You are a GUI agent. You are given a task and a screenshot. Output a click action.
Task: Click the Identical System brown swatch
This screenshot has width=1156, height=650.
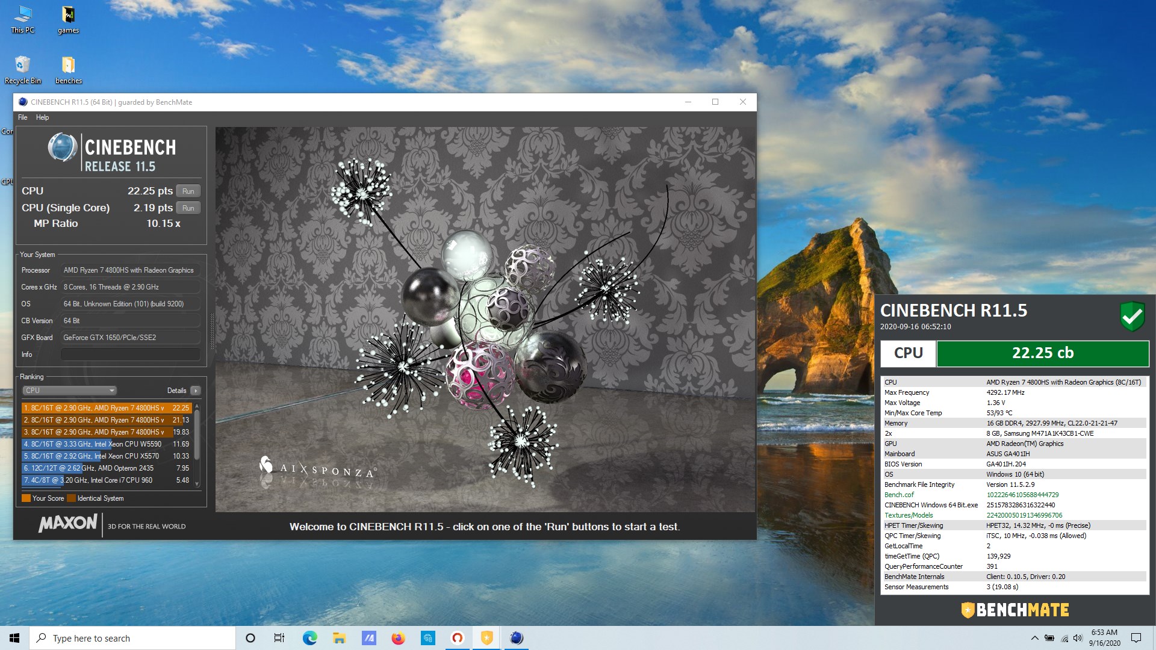point(71,498)
